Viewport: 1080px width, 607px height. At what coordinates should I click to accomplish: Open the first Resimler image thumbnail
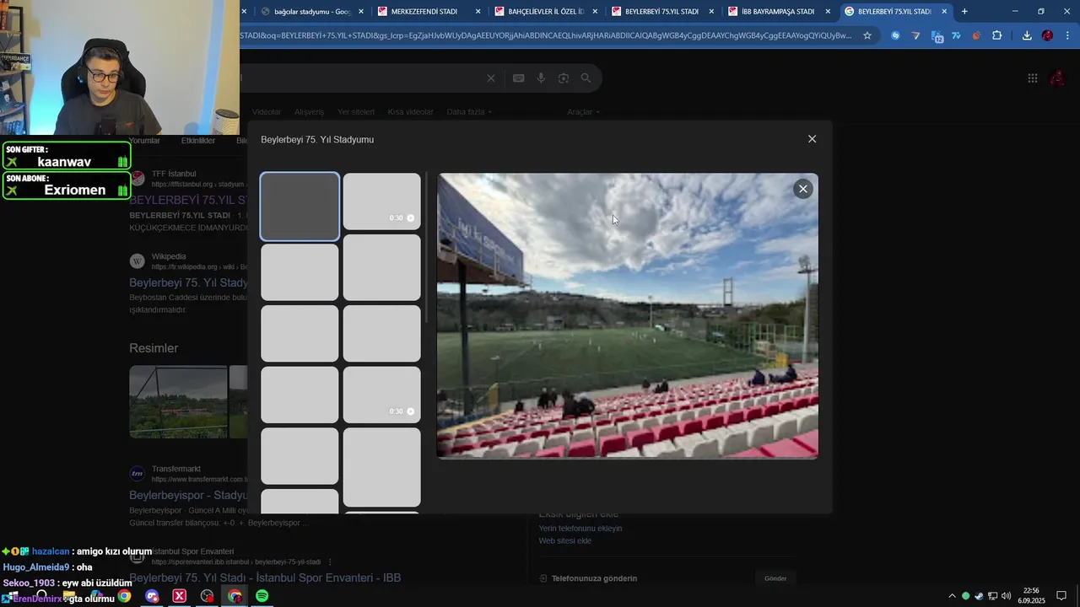tap(178, 402)
